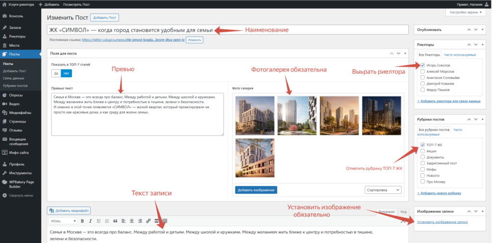
Task: Move the Риелторы panel down
Action: click(x=476, y=45)
